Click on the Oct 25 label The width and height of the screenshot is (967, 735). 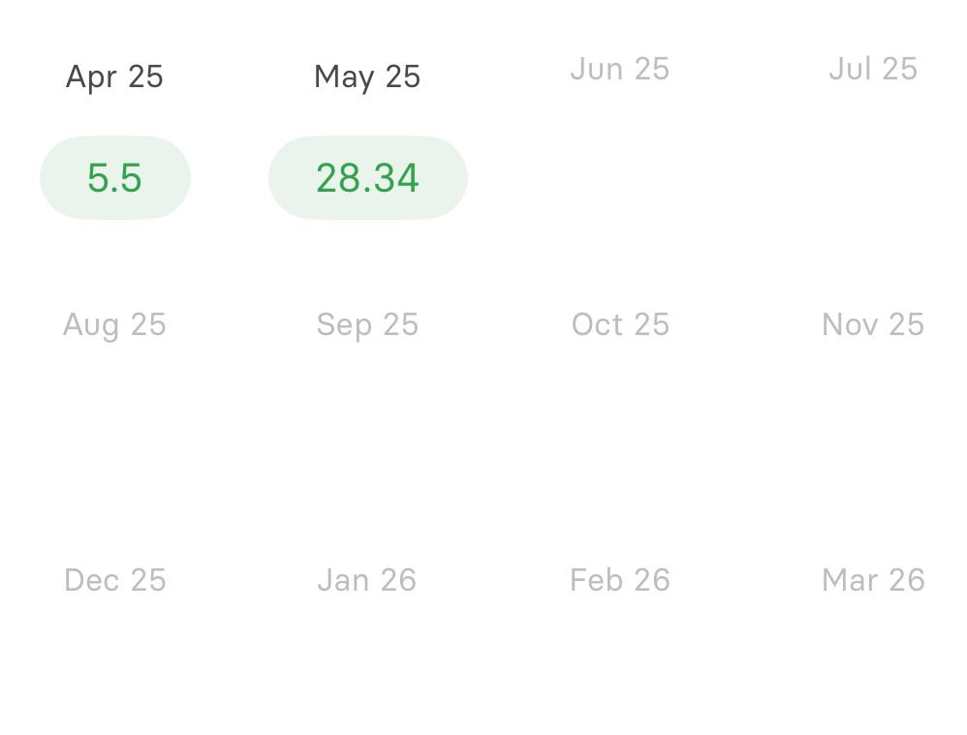620,324
